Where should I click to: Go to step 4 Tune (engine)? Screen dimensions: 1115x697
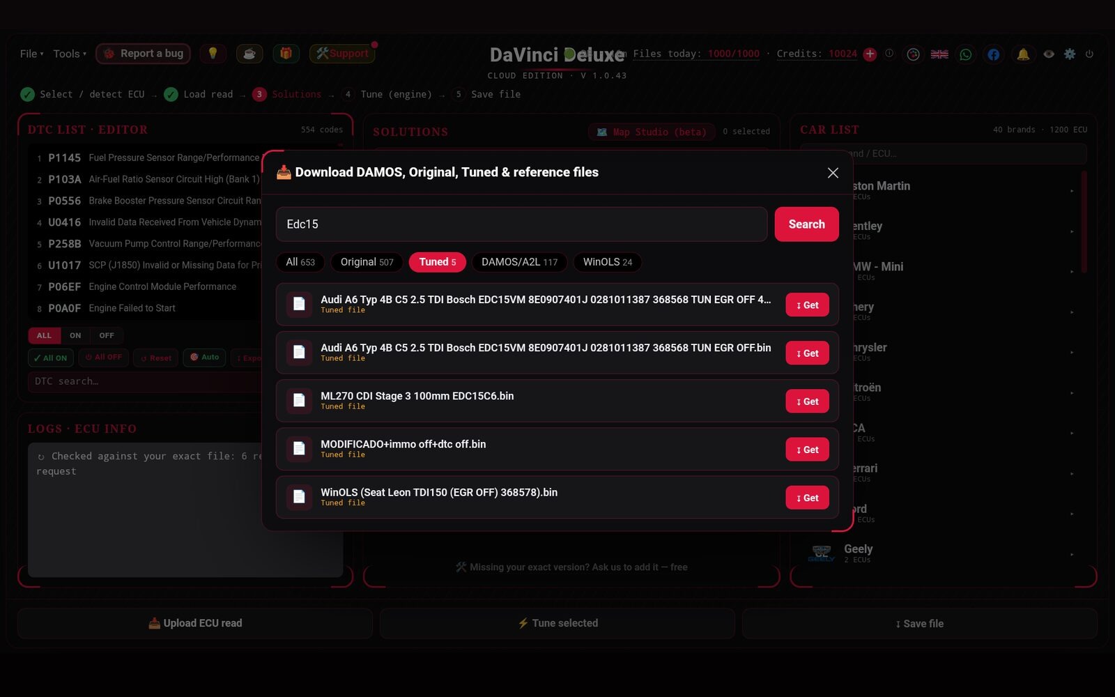[387, 94]
